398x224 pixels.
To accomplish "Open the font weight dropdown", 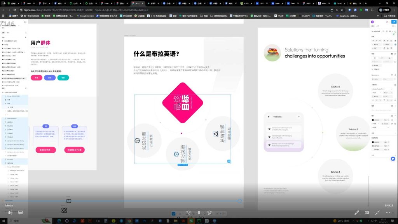I will pos(377,93).
